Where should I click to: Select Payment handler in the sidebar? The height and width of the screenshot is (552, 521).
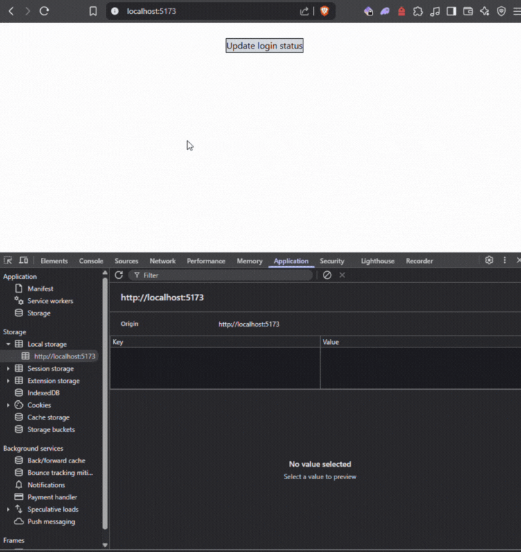point(52,497)
